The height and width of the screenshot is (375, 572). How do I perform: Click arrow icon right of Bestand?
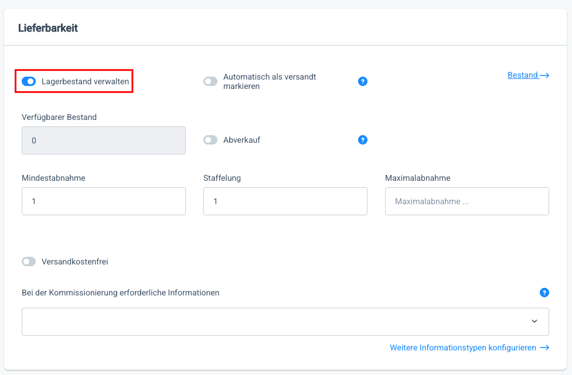[x=544, y=75]
